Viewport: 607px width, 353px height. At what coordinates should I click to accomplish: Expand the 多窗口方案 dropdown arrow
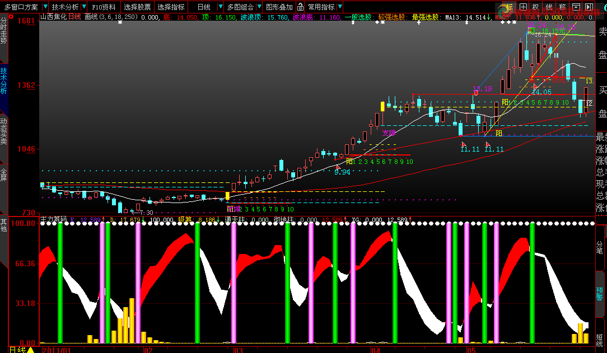(x=45, y=7)
